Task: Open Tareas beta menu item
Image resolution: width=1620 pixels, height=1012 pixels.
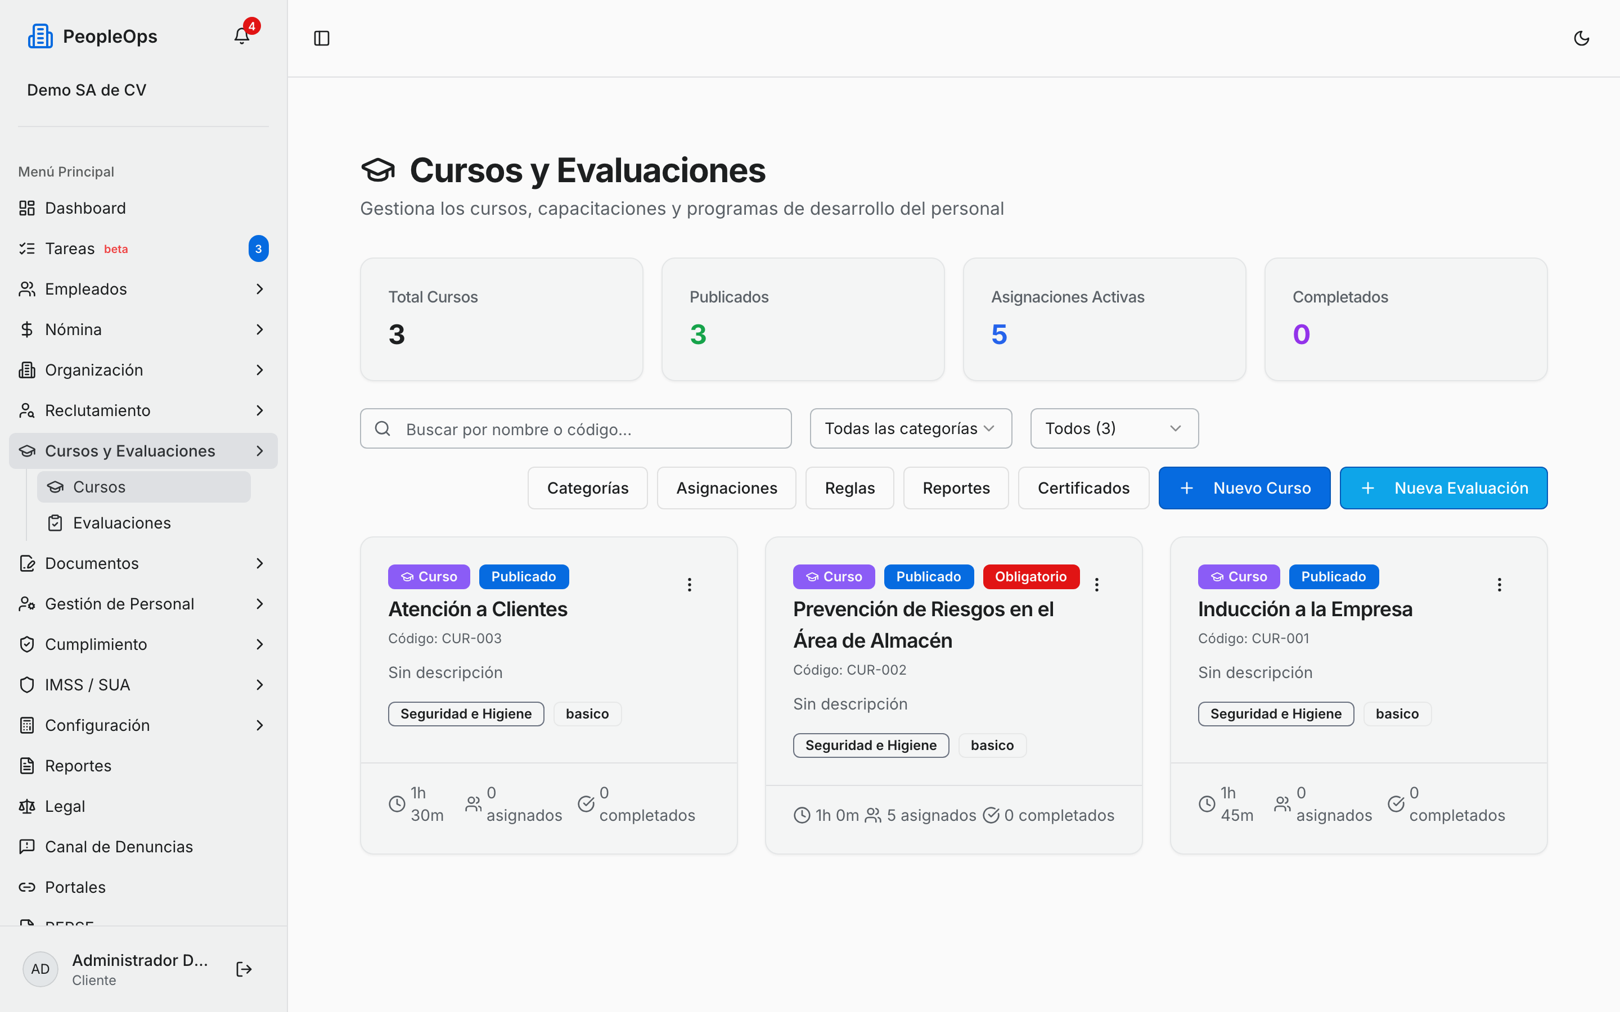Action: coord(143,249)
